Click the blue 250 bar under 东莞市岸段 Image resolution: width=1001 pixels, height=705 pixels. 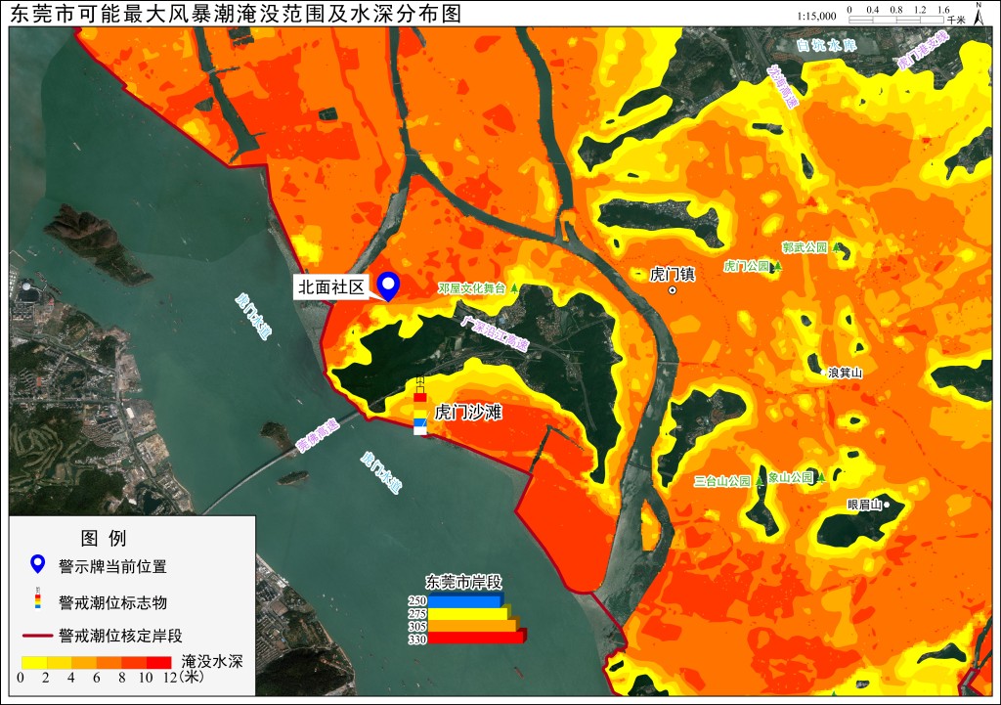click(x=465, y=600)
